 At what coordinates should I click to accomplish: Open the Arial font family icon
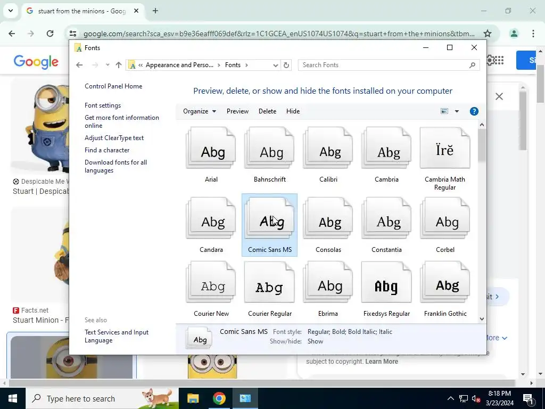click(x=211, y=148)
